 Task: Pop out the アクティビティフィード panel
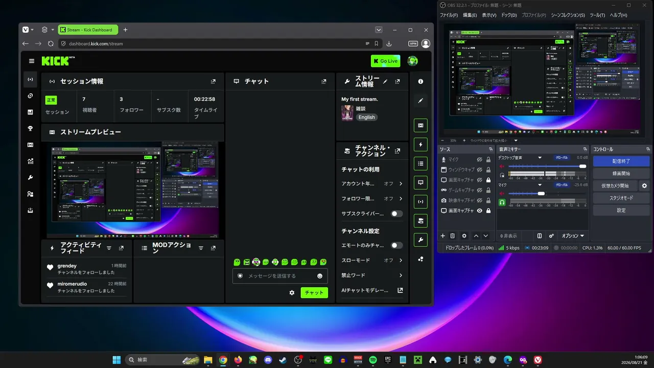pyautogui.click(x=121, y=248)
